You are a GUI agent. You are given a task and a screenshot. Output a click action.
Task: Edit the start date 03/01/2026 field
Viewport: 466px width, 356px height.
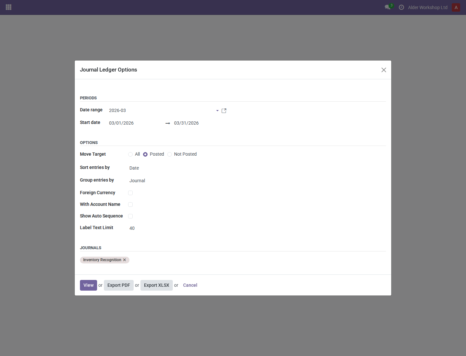(x=135, y=123)
